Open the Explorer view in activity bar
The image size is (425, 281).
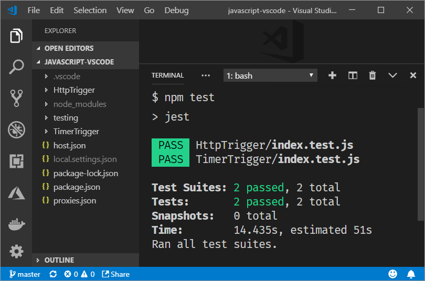click(16, 36)
